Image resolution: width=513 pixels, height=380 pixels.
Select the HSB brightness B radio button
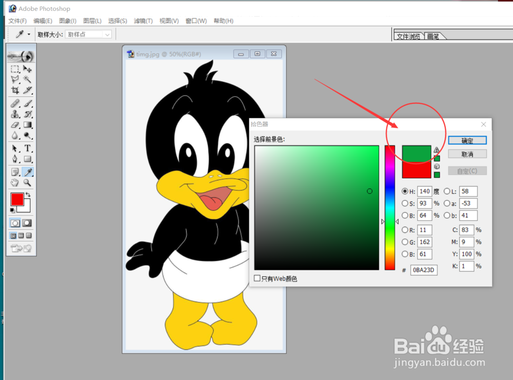click(x=405, y=215)
